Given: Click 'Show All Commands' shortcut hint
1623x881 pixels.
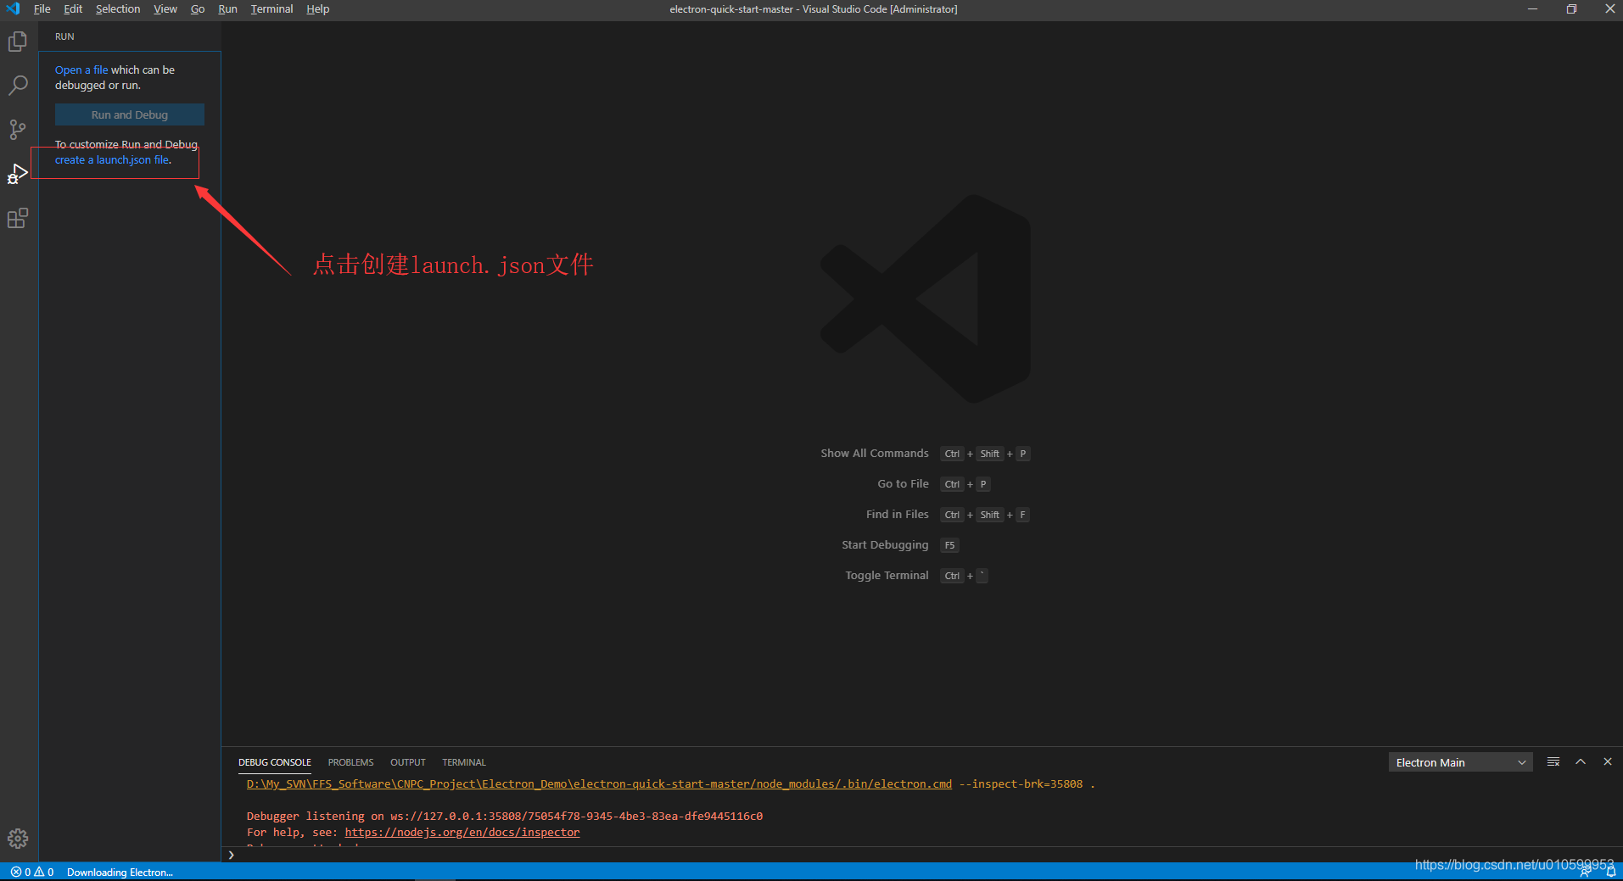Looking at the screenshot, I should tap(875, 454).
